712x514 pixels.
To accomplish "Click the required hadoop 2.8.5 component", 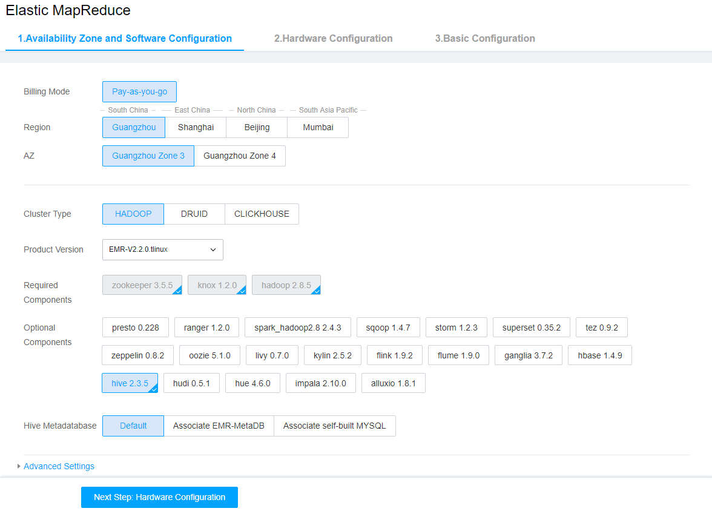I will (x=286, y=285).
